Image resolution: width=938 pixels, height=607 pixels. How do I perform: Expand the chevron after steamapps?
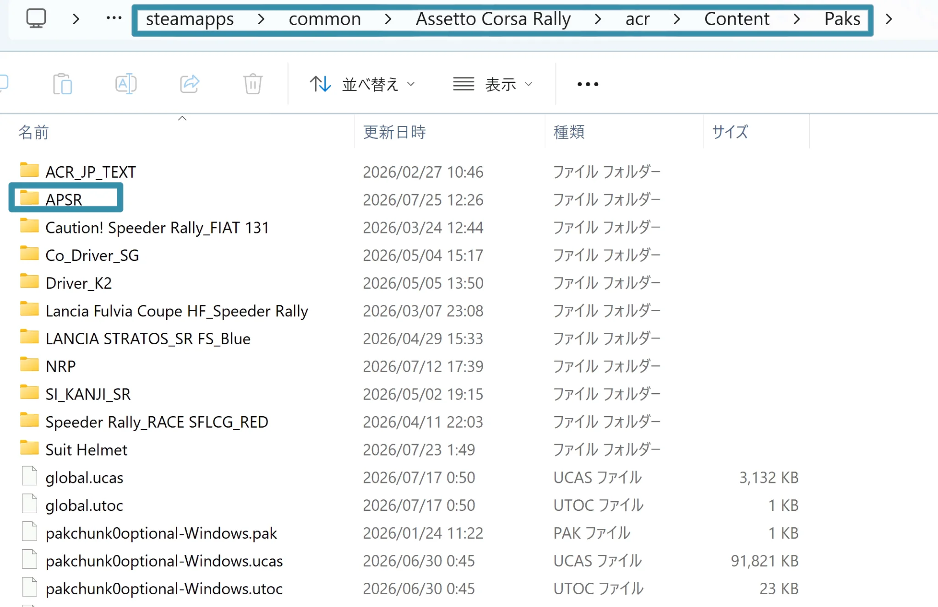261,19
